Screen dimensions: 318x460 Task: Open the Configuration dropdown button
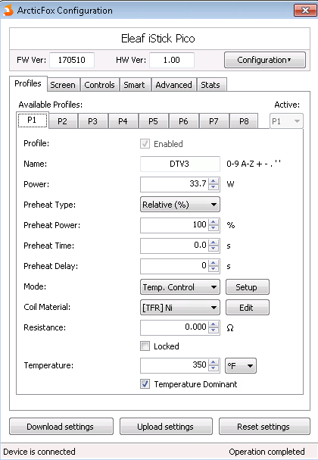[x=265, y=60]
